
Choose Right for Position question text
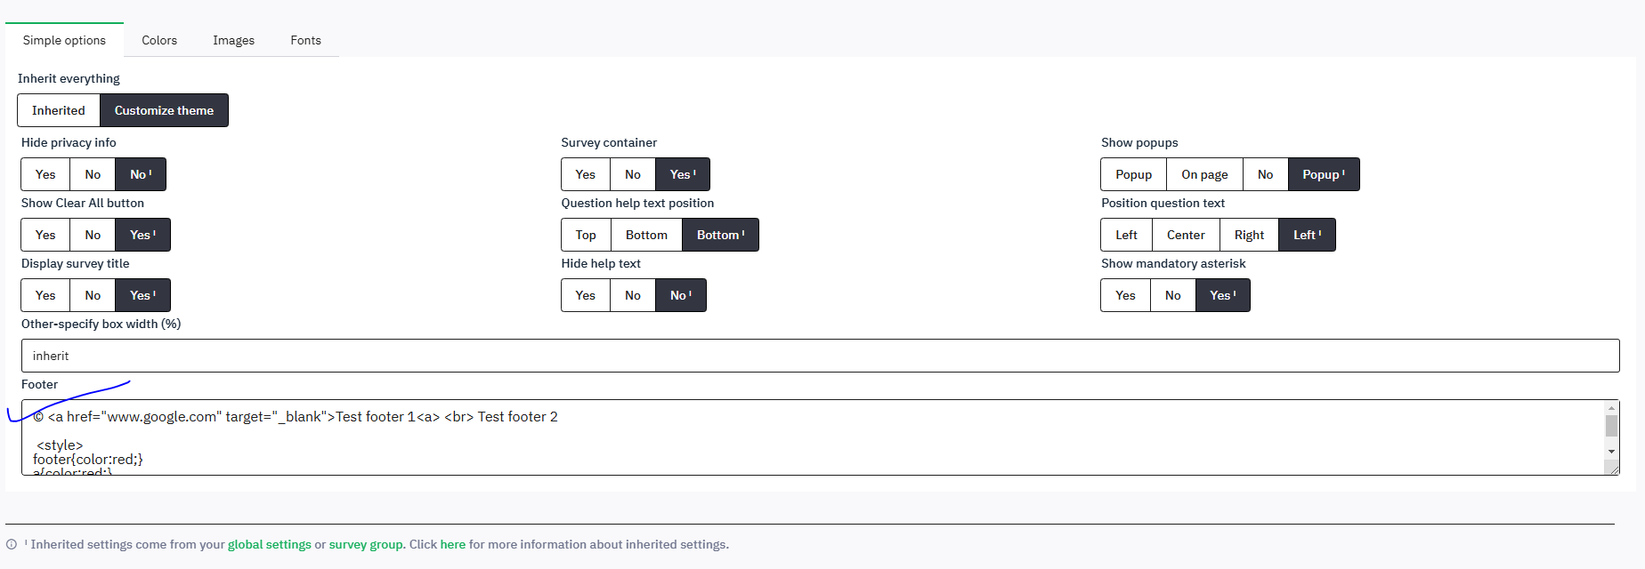tap(1249, 235)
